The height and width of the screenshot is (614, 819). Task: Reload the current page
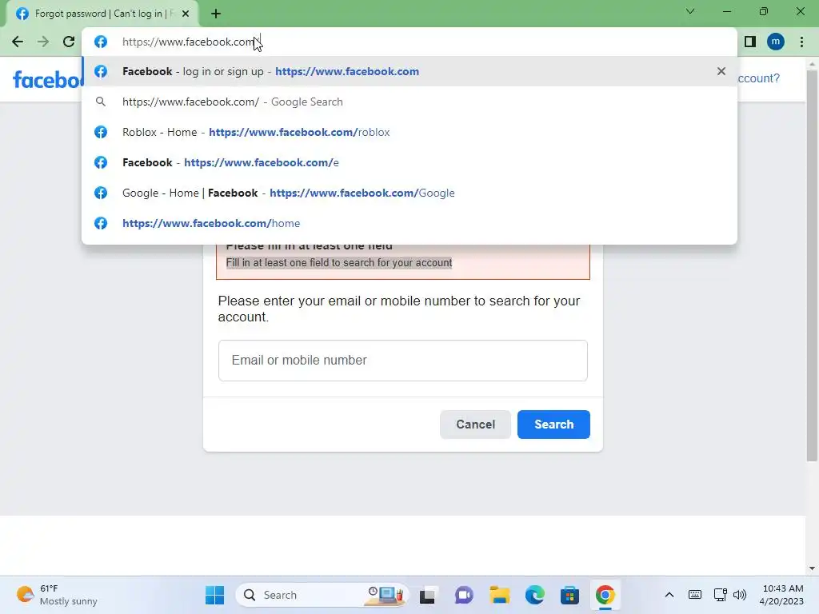[x=69, y=42]
